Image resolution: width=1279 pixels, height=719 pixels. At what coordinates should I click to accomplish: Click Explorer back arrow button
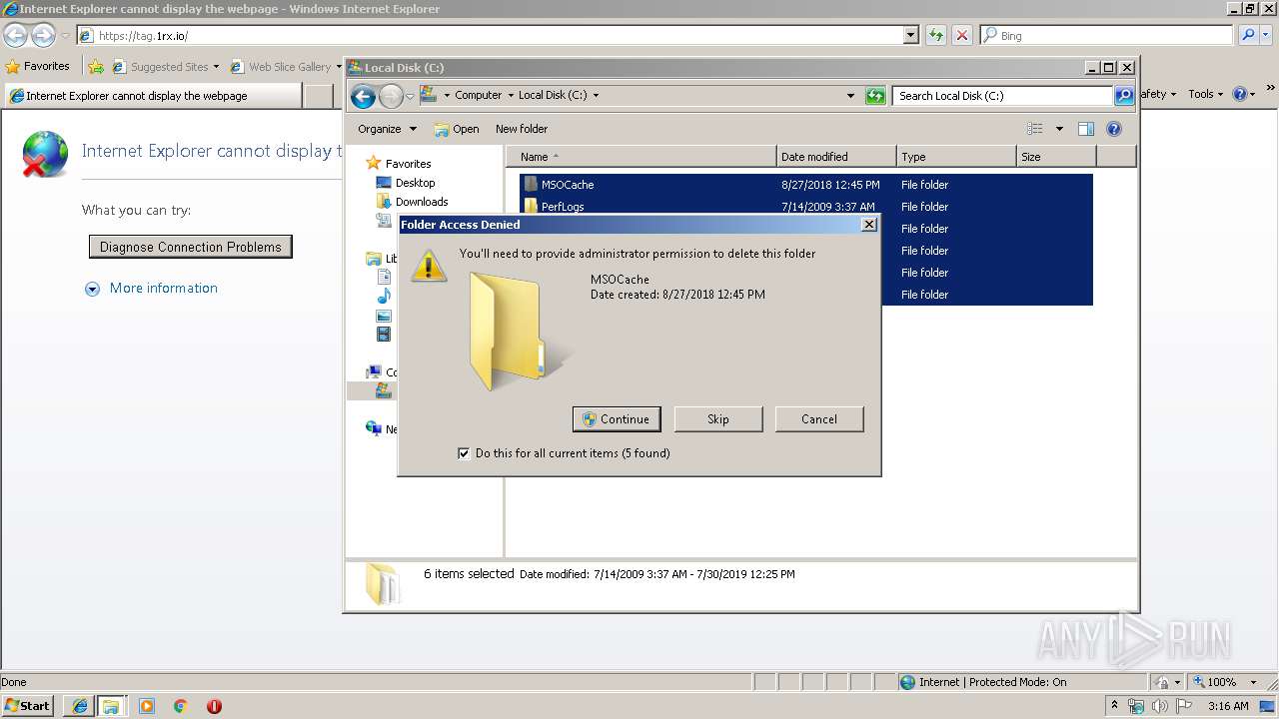coord(364,96)
